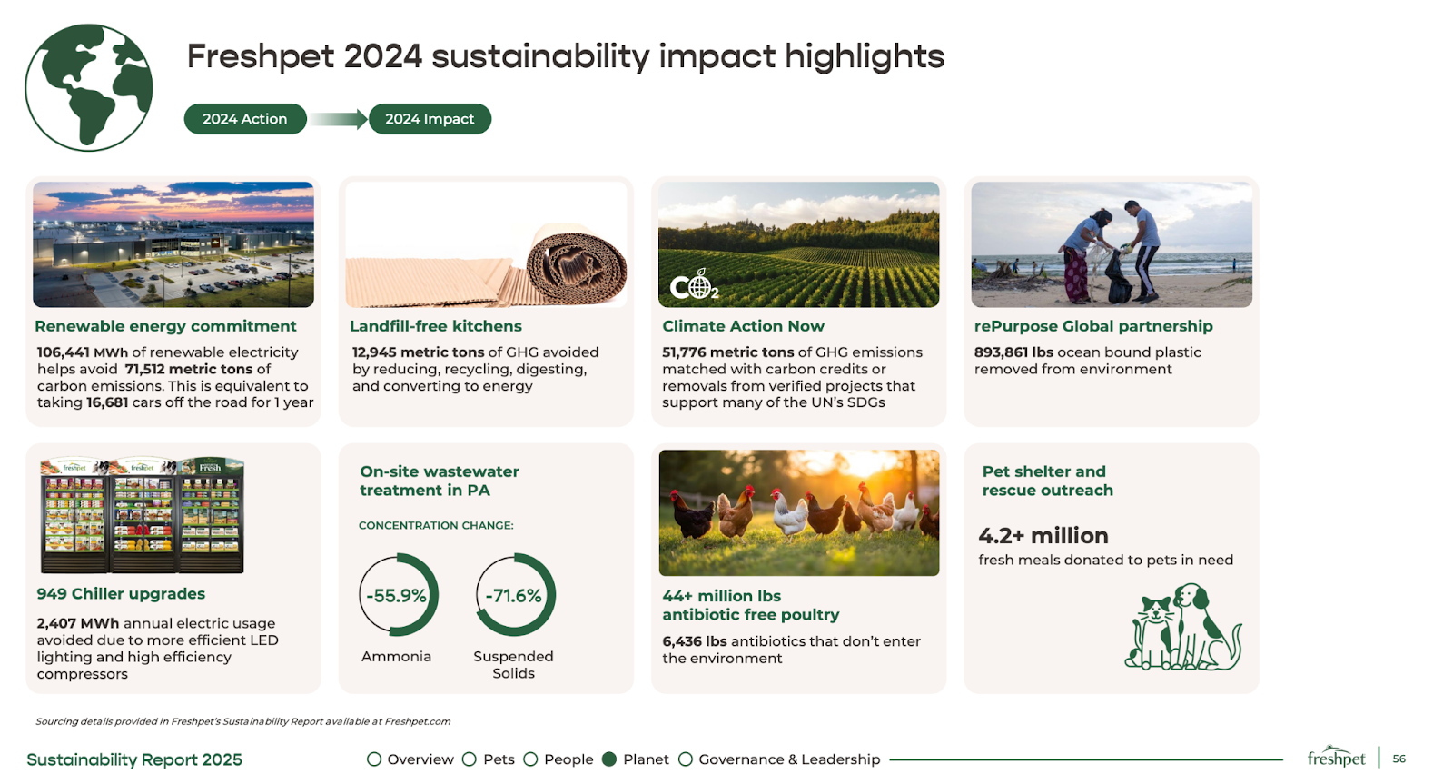Open the green crop field photo
The height and width of the screenshot is (784, 1453).
click(799, 244)
